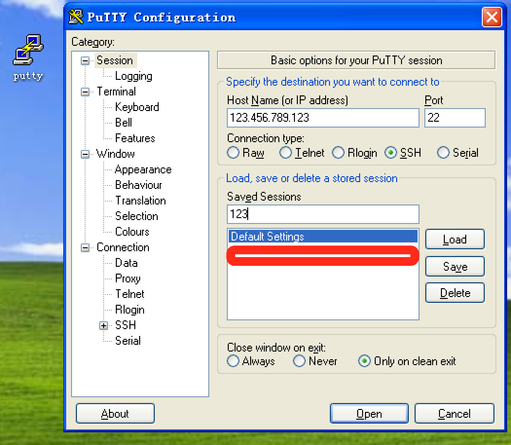Open the Appearance category
Image resolution: width=511 pixels, height=445 pixels.
143,169
